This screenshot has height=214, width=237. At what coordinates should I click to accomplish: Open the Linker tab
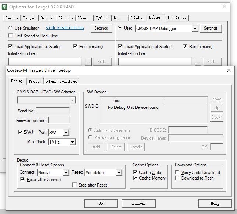point(138,18)
